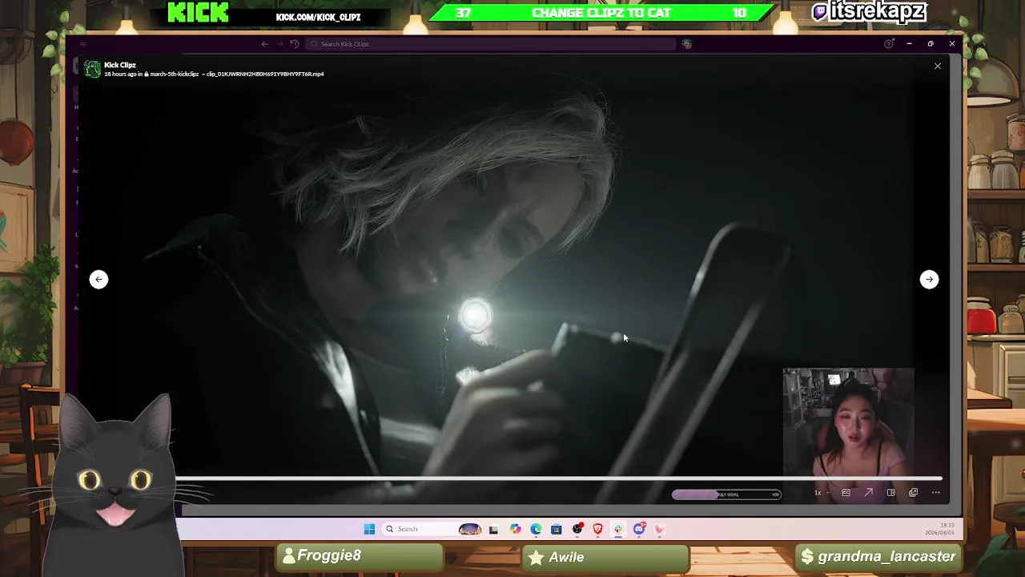Open OBS Studio from the taskbar
The width and height of the screenshot is (1025, 577).
click(x=577, y=529)
